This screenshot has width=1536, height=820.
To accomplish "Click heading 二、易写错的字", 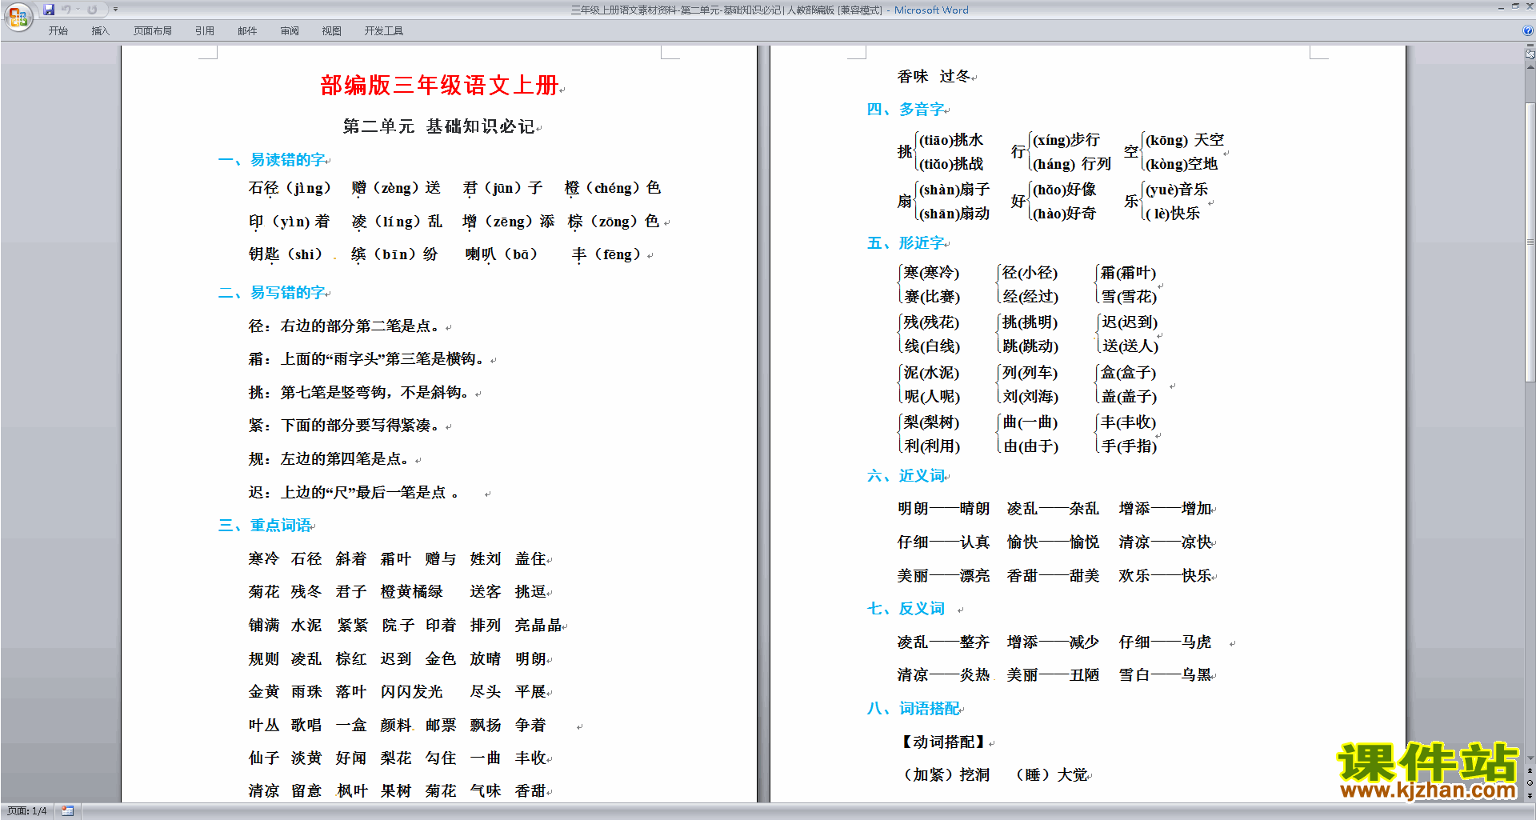I will click(x=272, y=293).
